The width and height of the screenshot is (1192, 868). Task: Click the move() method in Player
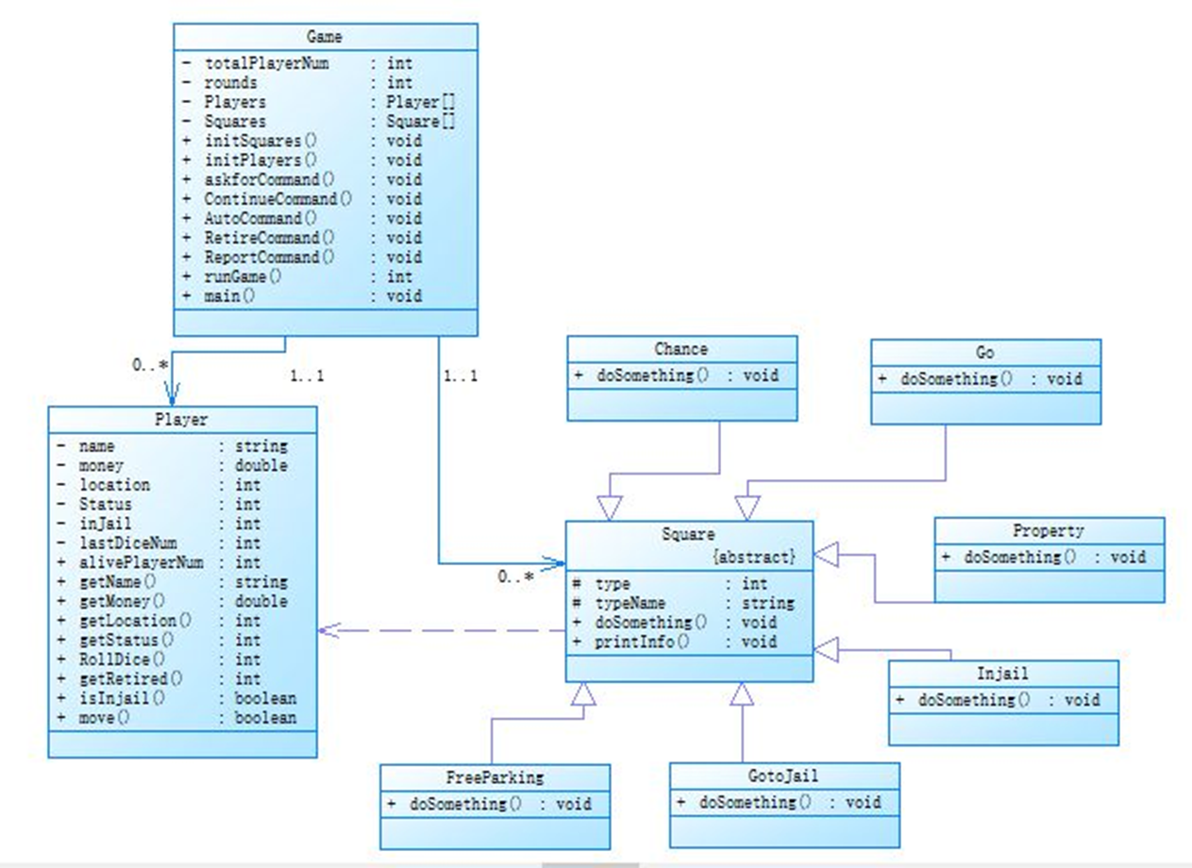pos(104,718)
